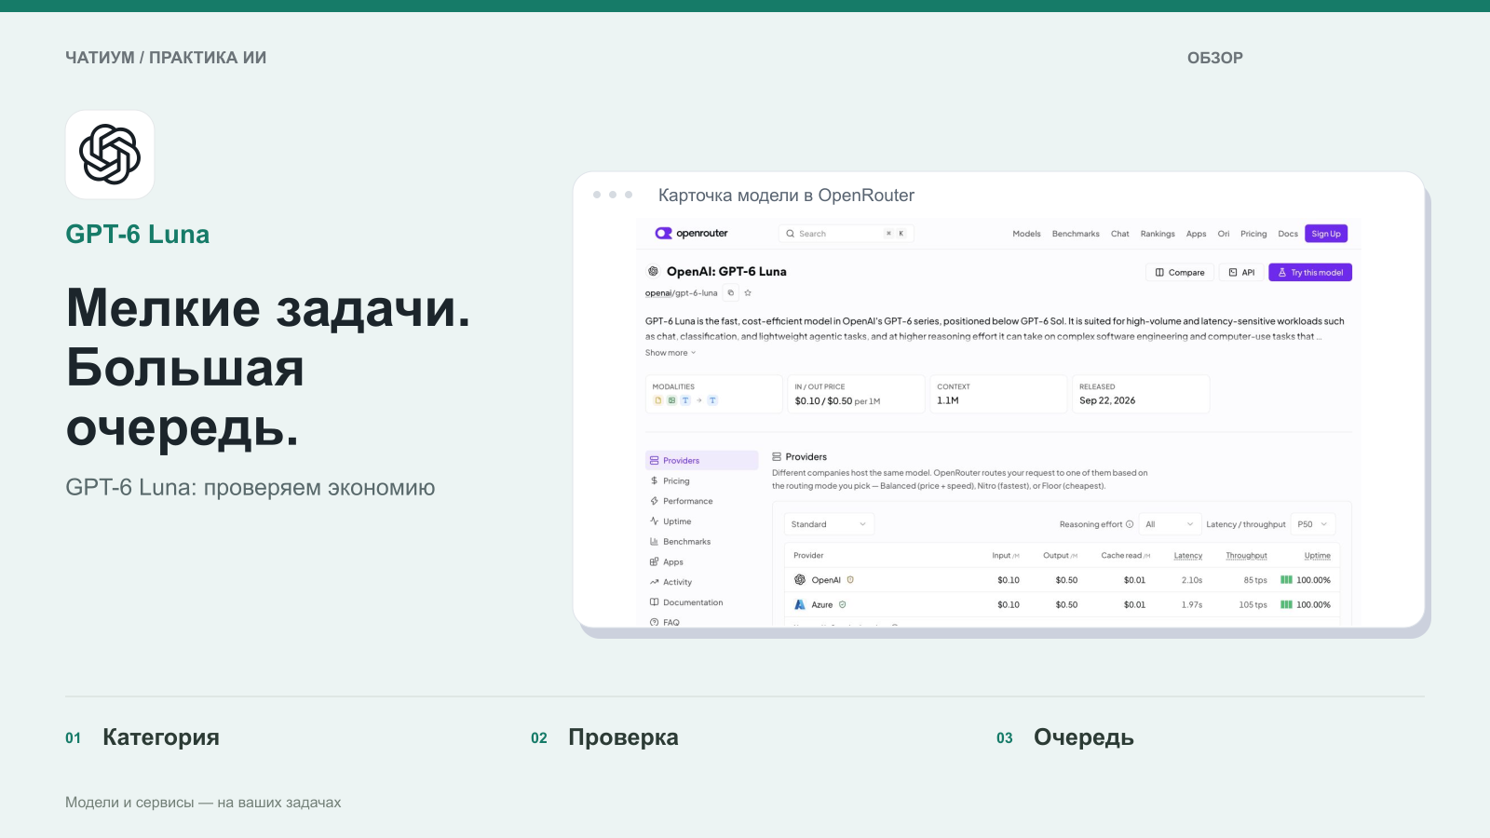Select Documentation in the left sidebar
The width and height of the screenshot is (1490, 838).
click(702, 602)
